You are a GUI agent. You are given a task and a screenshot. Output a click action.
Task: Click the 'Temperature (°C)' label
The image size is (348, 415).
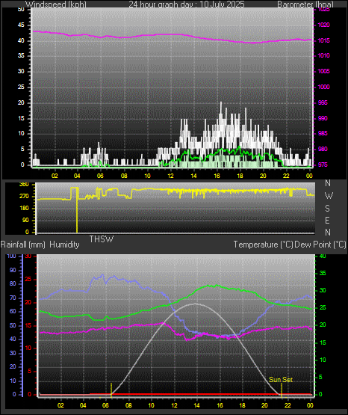point(263,245)
